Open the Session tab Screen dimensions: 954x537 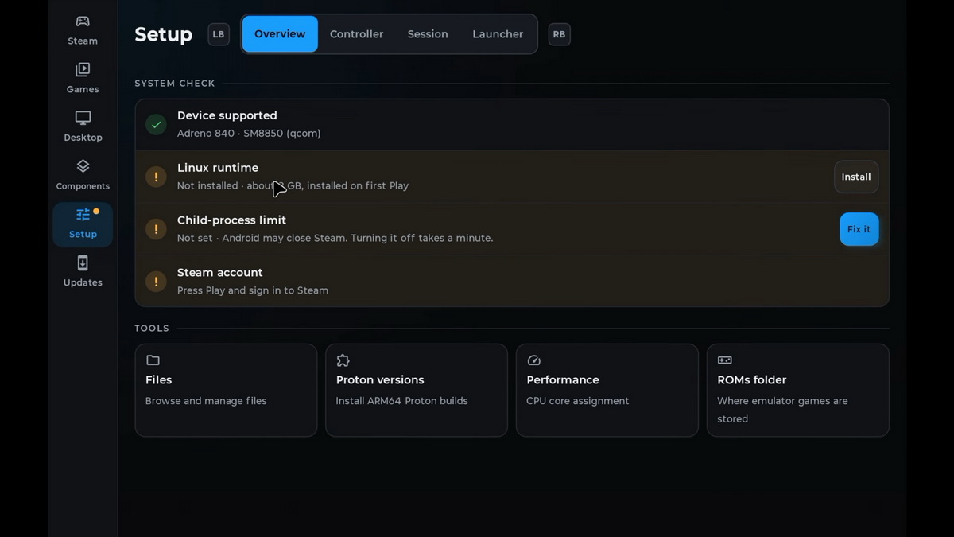tap(428, 34)
